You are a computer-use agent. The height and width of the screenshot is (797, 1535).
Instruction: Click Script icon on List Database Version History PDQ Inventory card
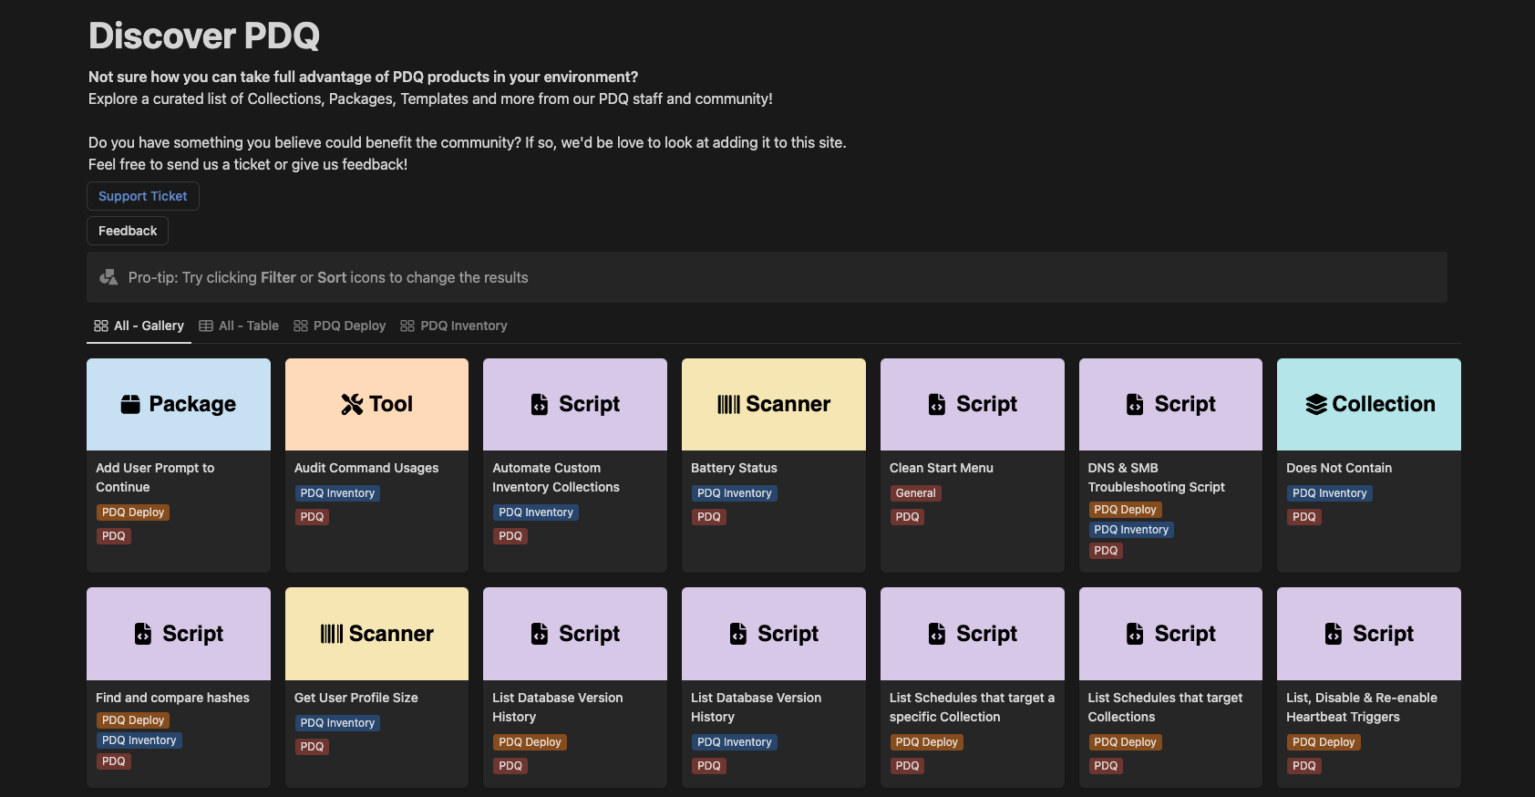738,634
